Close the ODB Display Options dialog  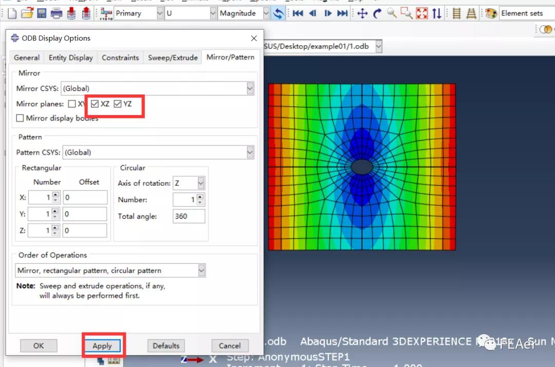pos(254,38)
